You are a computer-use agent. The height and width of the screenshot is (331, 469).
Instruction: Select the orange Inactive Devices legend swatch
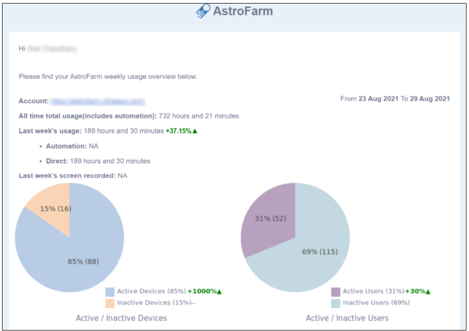click(110, 303)
